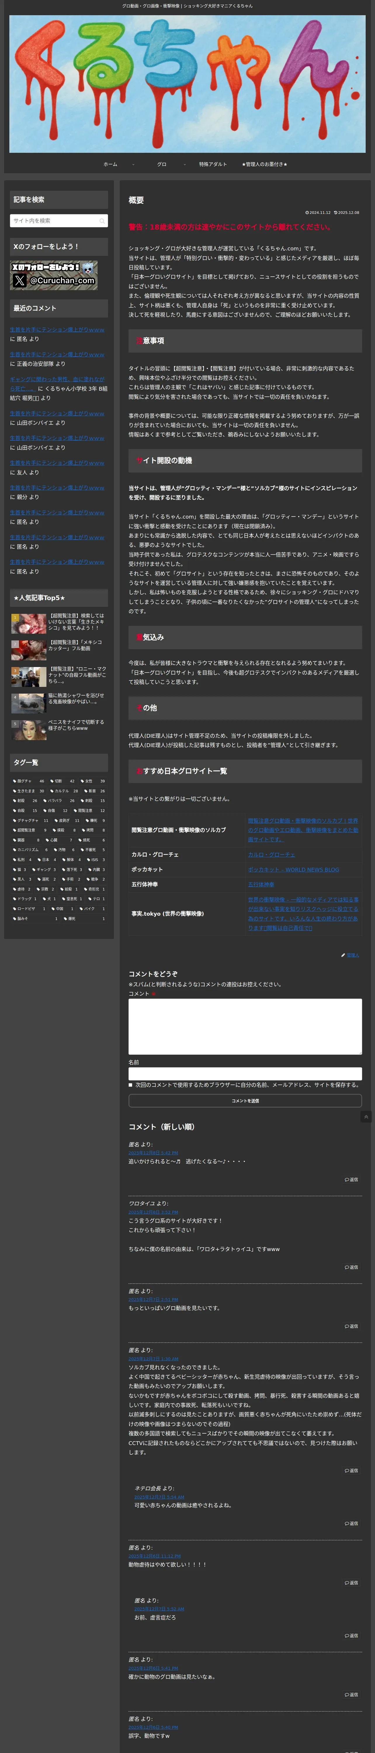375x1753 pixels.
Task: Toggle the save name and email checkbox
Action: click(x=131, y=1085)
